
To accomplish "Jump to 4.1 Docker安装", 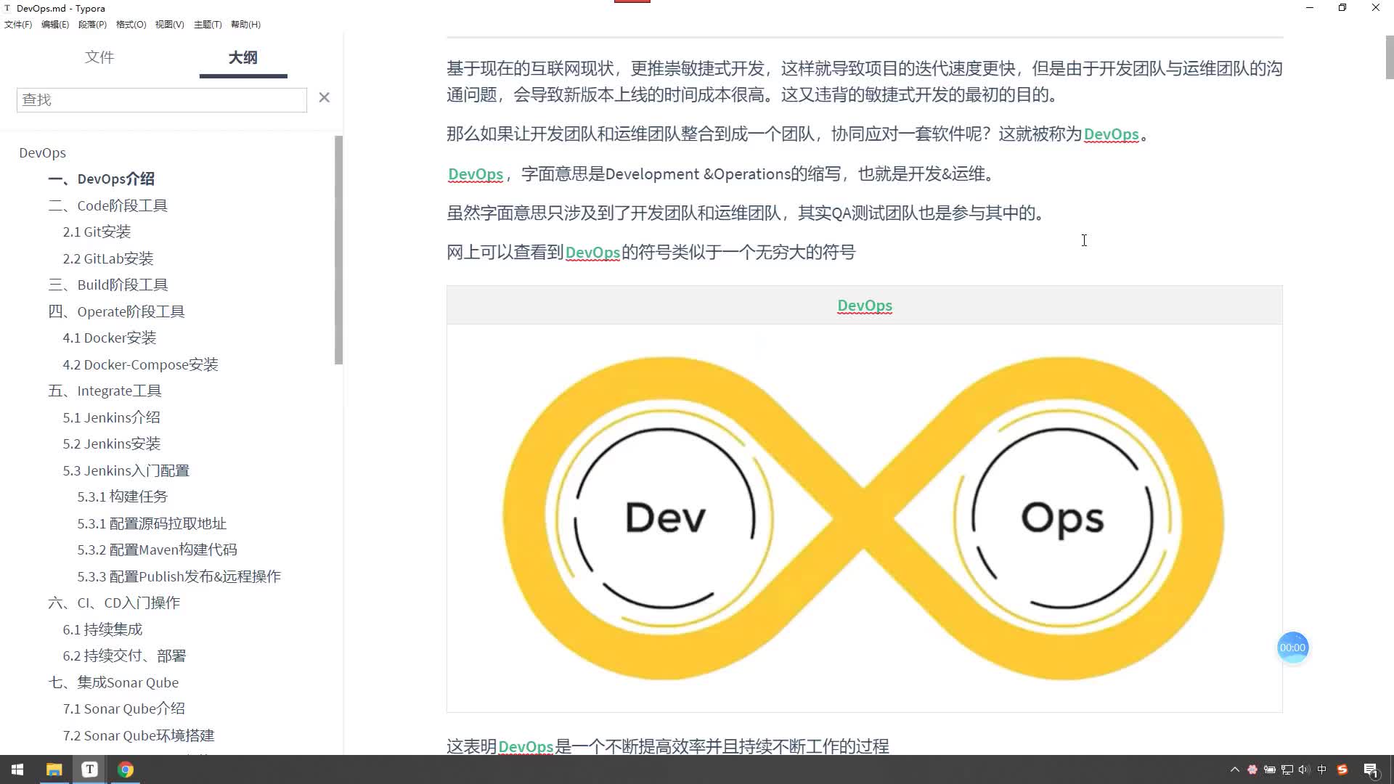I will click(110, 338).
